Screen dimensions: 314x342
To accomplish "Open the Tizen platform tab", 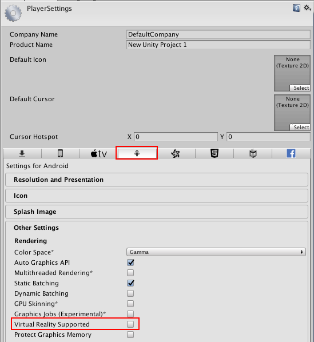I will point(176,153).
